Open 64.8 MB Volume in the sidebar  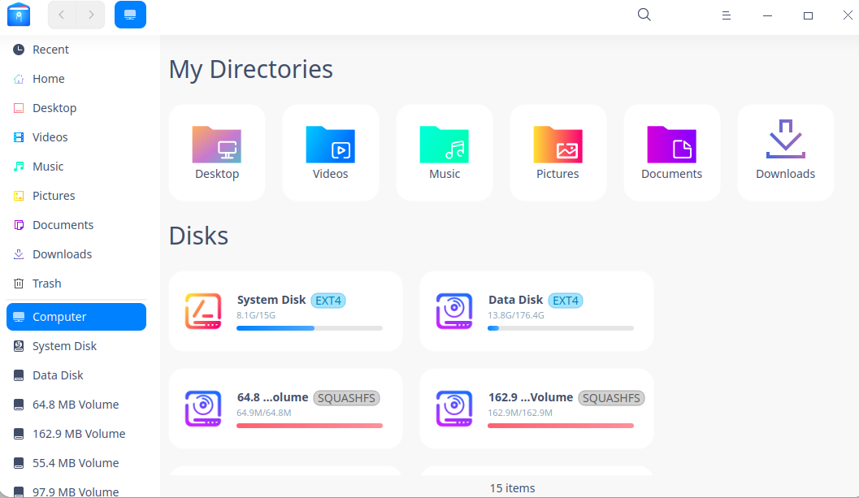[x=76, y=405]
